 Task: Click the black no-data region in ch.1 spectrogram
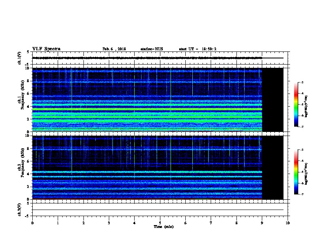pyautogui.click(x=273, y=100)
